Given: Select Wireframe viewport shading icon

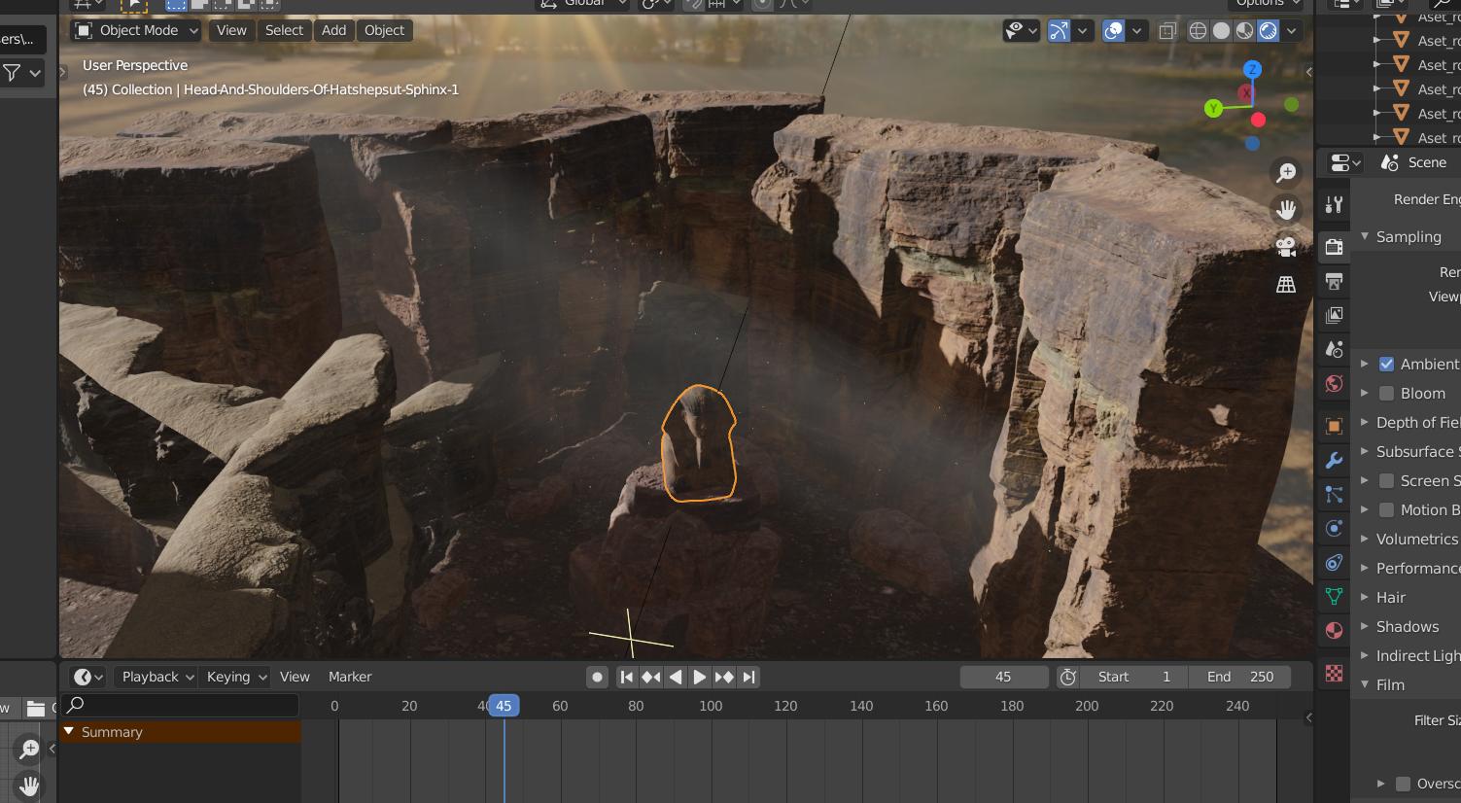Looking at the screenshot, I should 1199,30.
